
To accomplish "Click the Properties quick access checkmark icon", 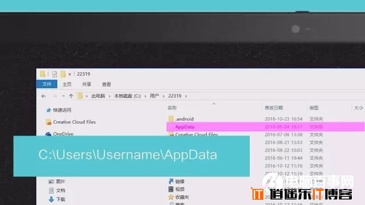I will tap(55, 74).
